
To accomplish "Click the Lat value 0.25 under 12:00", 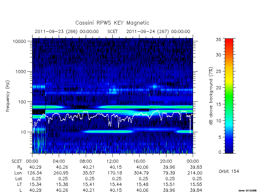I will pyautogui.click(x=117, y=179).
